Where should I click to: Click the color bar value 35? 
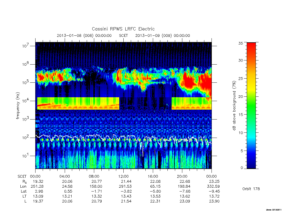(240, 43)
